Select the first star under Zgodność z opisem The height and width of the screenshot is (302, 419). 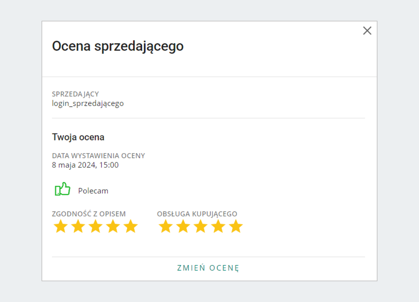tap(60, 226)
